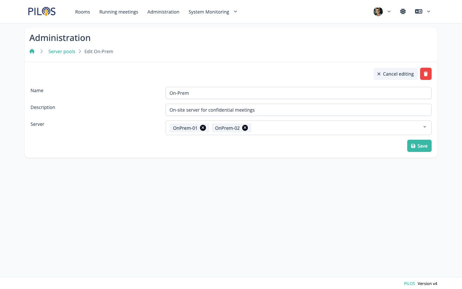462x289 pixels.
Task: Click the Edit On-Prem breadcrumb item
Action: (x=99, y=52)
